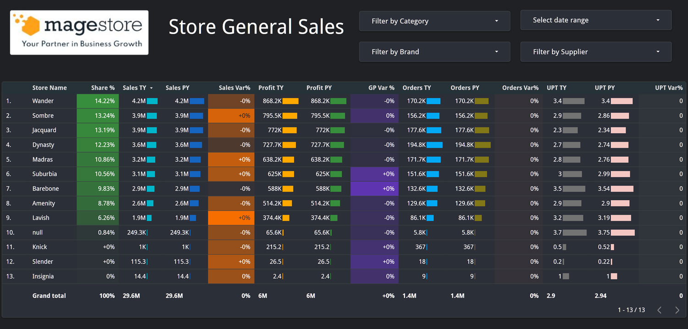This screenshot has height=329, width=688.
Task: Select the Dynasty store row name
Action: (x=43, y=145)
